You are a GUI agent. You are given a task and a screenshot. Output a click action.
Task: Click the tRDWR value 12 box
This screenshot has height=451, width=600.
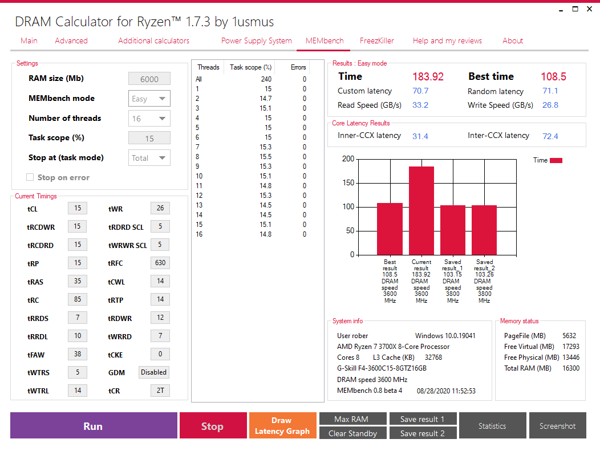coord(160,318)
